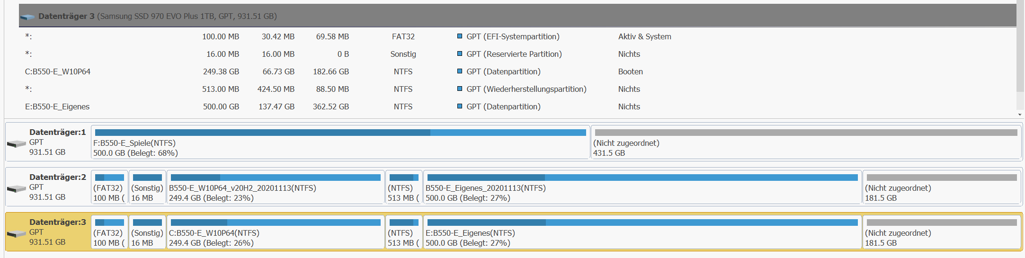This screenshot has height=258, width=1025.
Task: Click the Datenträger:1 label panel
Action: (48, 142)
